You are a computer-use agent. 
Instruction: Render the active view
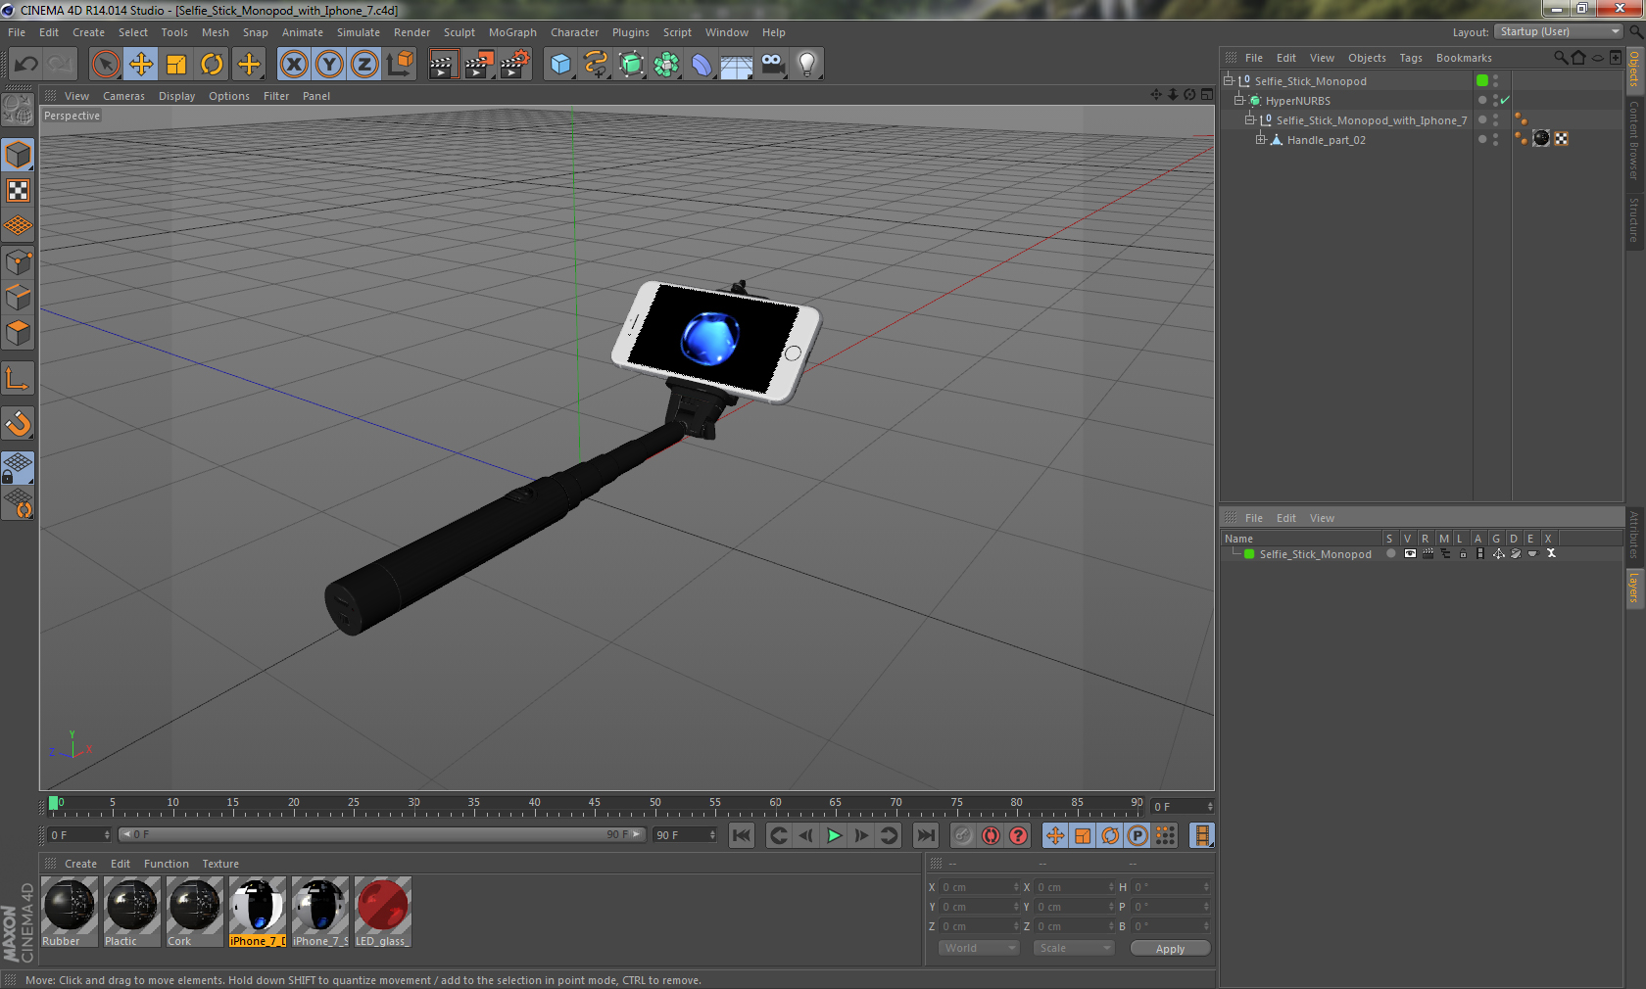(x=443, y=65)
